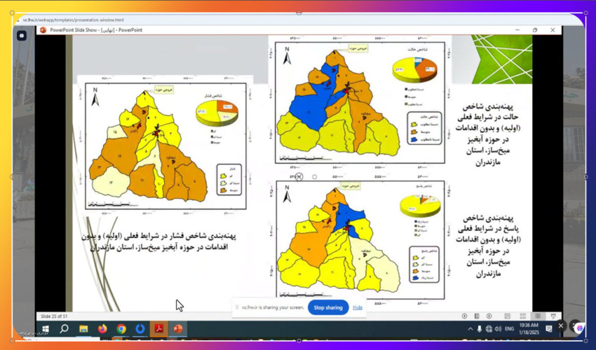Open Slide Sorter view icon
Image resolution: width=596 pixels, height=350 pixels.
522,316
